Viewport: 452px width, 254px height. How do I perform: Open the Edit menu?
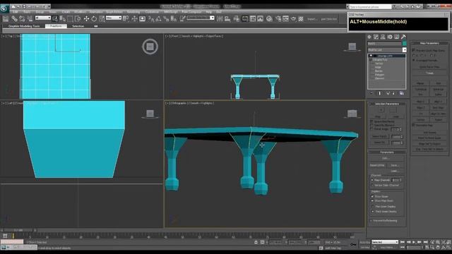[15, 12]
